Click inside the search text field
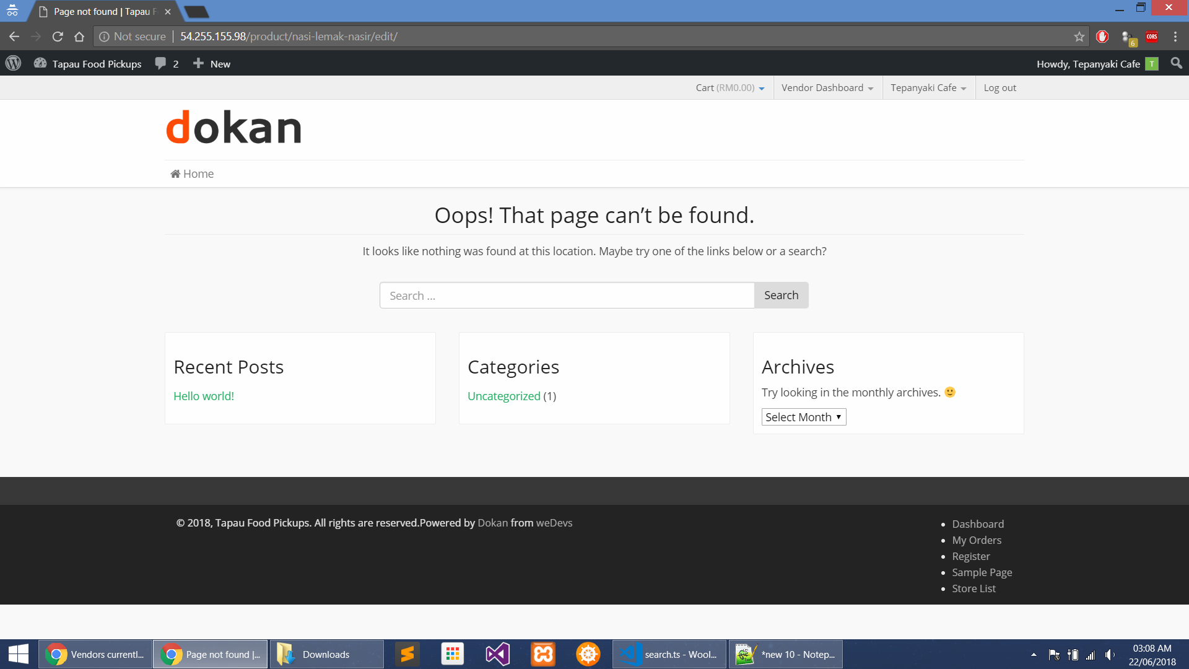Image resolution: width=1189 pixels, height=669 pixels. pyautogui.click(x=567, y=295)
